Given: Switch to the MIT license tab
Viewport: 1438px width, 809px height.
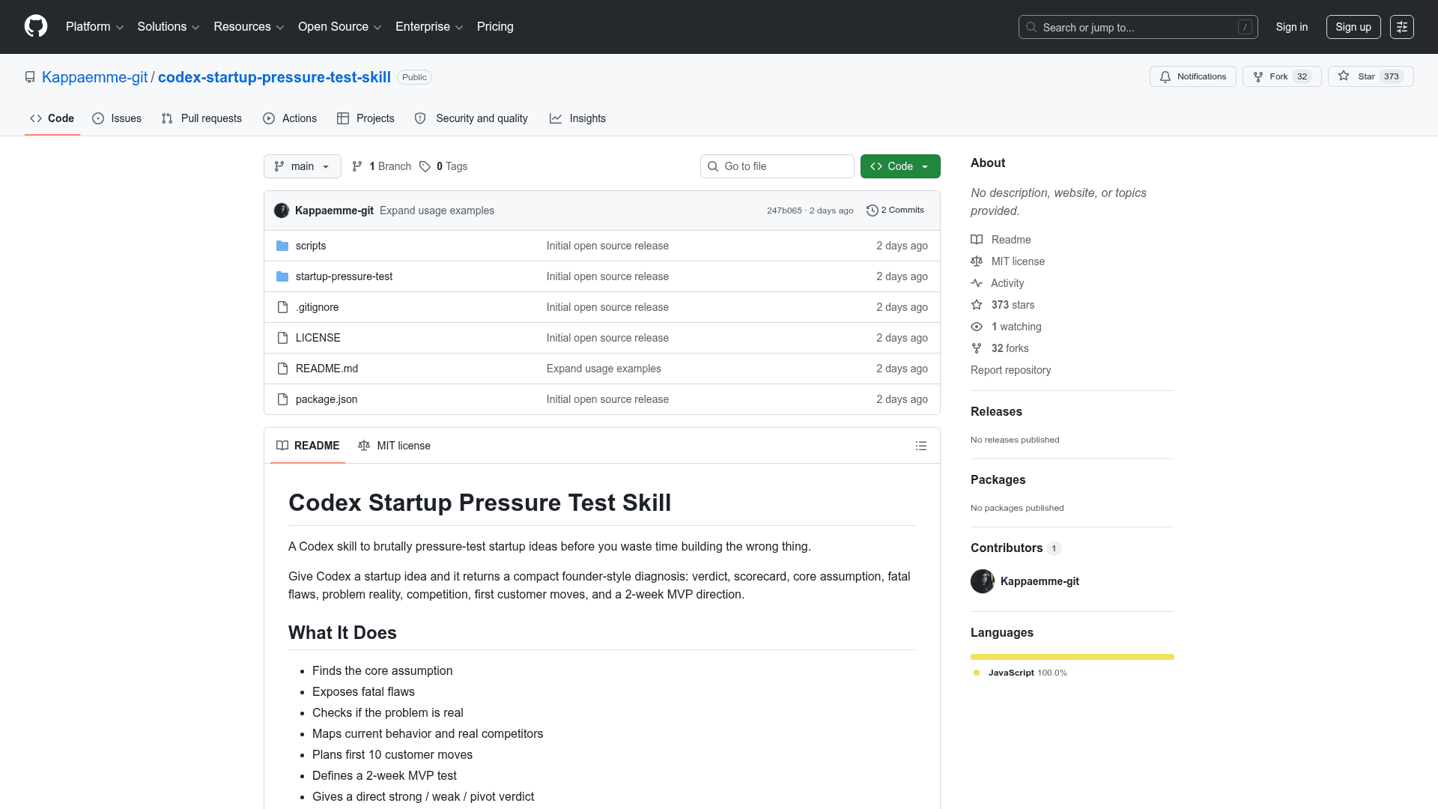Looking at the screenshot, I should point(394,446).
